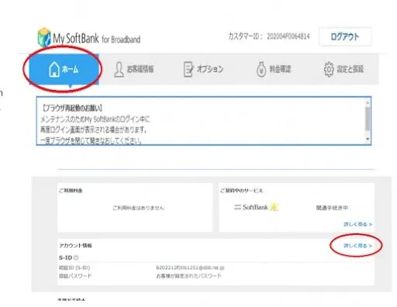Click the house icon in home tab
The height and width of the screenshot is (307, 397).
(x=54, y=69)
